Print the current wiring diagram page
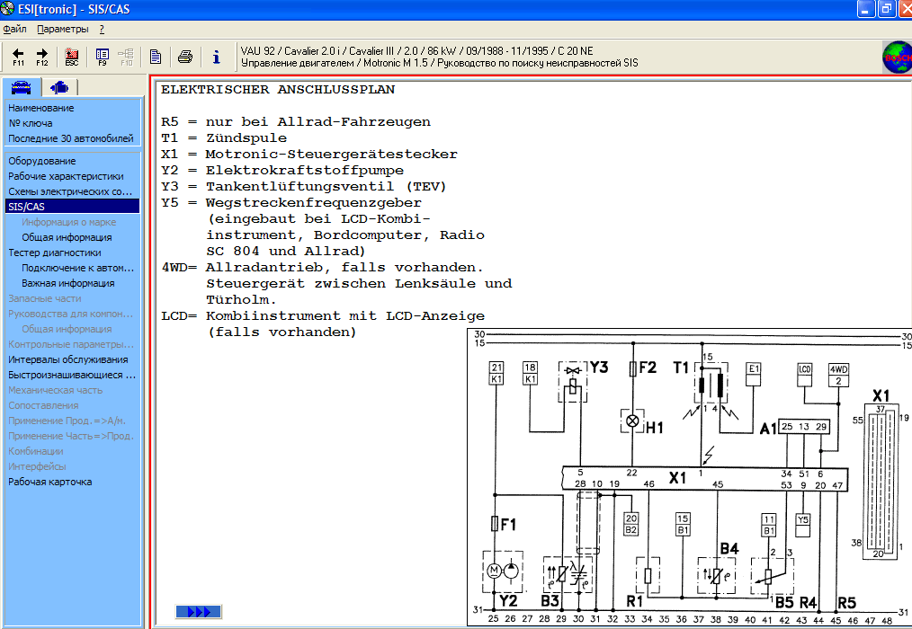Screen dimensions: 912x629 click(x=185, y=57)
